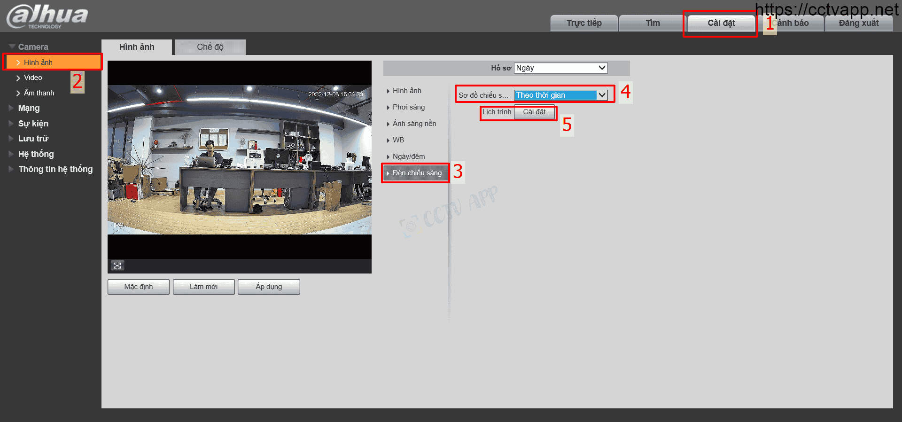The height and width of the screenshot is (422, 902).
Task: Expand the Lưu trữ sidebar section
Action: [33, 139]
